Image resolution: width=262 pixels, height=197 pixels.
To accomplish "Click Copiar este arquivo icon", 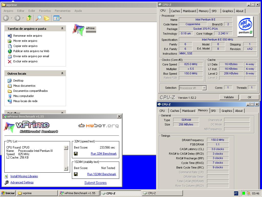I will 10,46.
